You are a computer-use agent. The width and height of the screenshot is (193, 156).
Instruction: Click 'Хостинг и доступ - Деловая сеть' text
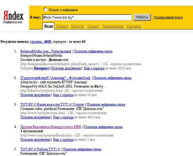[x=44, y=60]
